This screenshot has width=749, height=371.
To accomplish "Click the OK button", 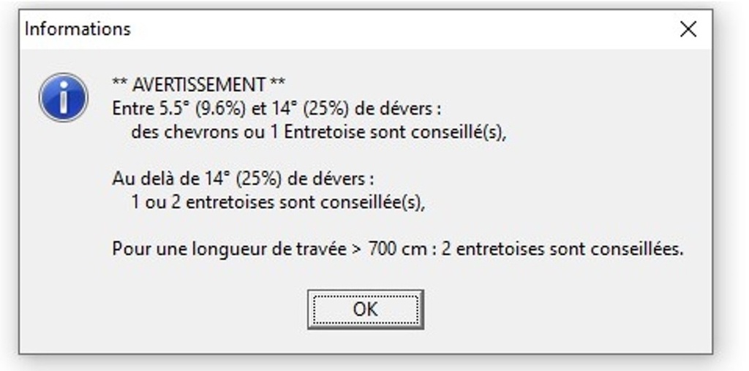I will tap(366, 310).
